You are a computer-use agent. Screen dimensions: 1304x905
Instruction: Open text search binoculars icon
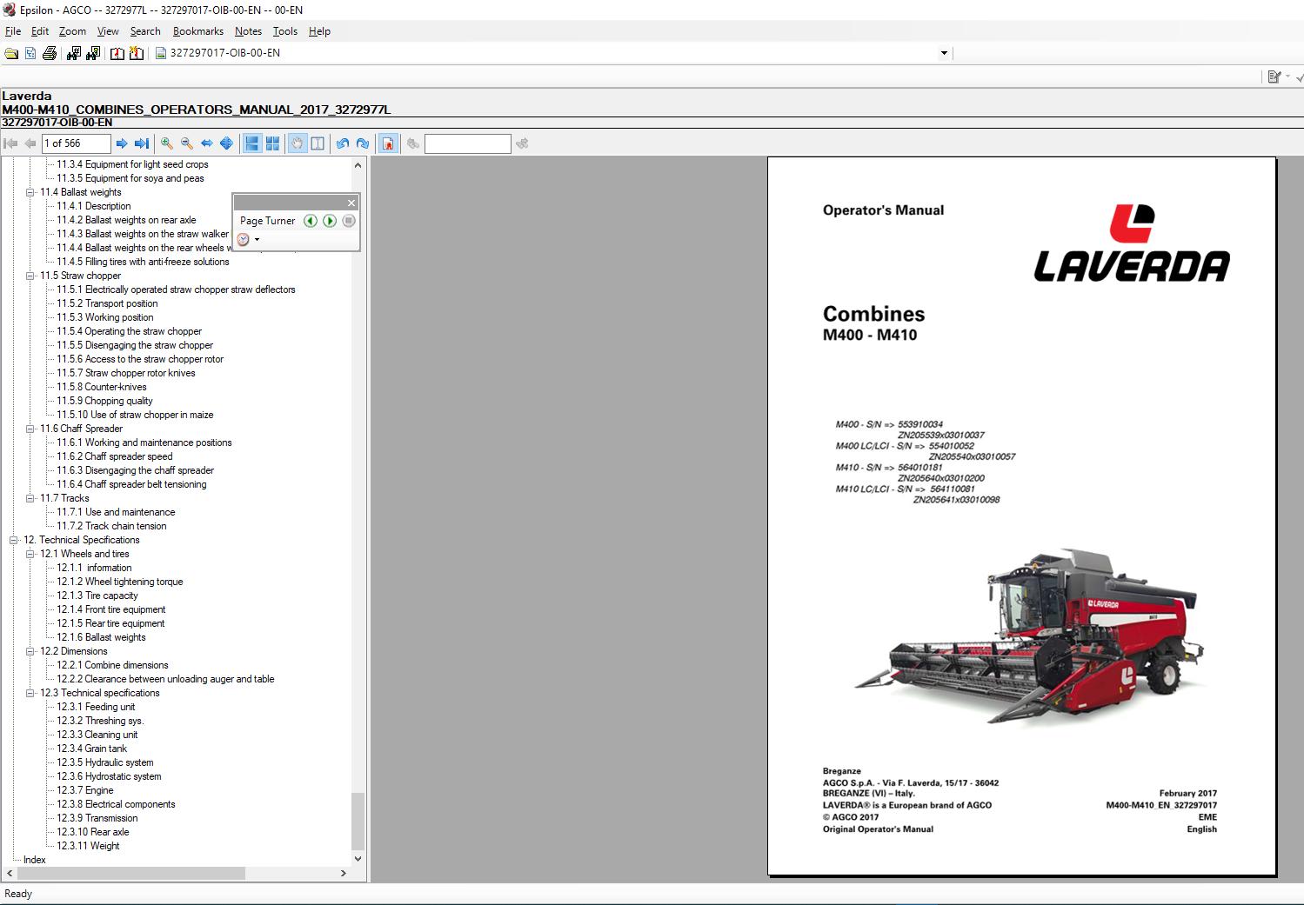[x=93, y=54]
